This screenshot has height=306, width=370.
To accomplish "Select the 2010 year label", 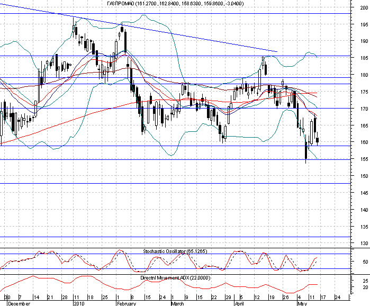I will tap(79, 303).
